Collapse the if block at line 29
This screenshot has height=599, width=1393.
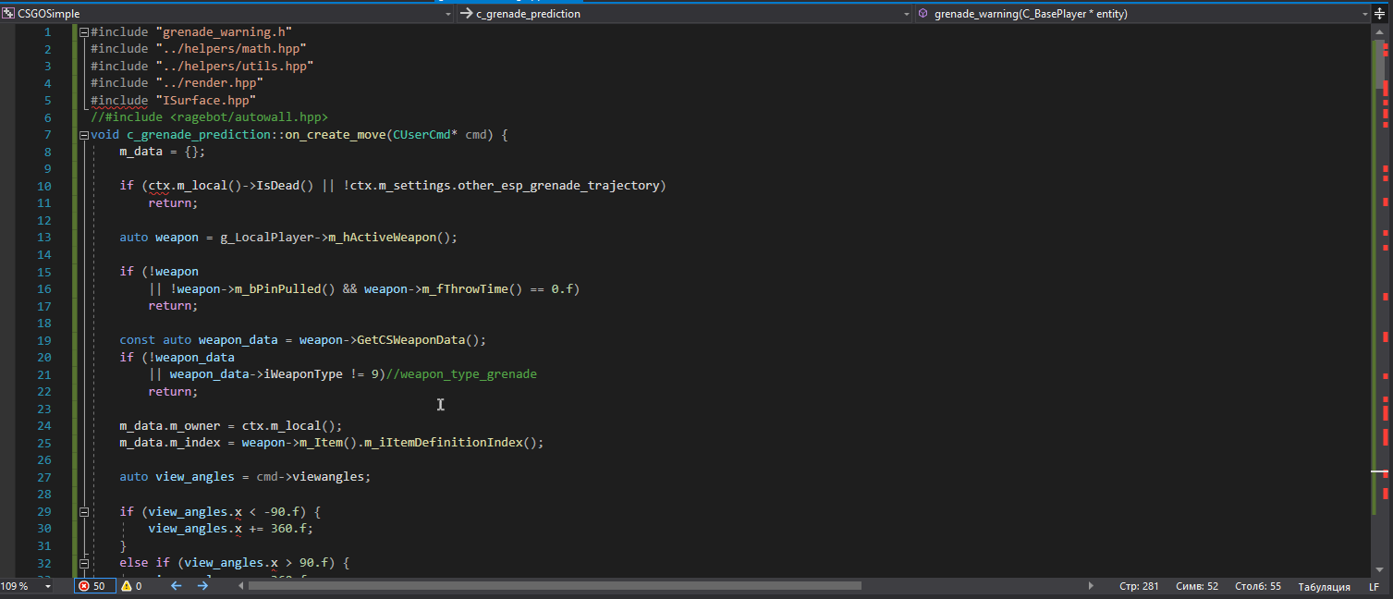click(84, 512)
